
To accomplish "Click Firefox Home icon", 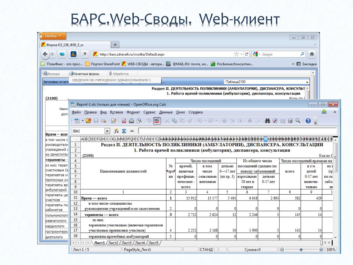I will (312, 54).
